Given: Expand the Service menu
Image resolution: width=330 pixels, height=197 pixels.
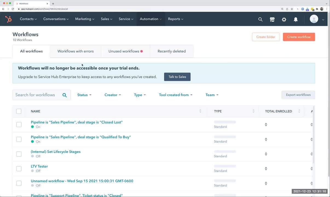Looking at the screenshot, I should pos(126,19).
